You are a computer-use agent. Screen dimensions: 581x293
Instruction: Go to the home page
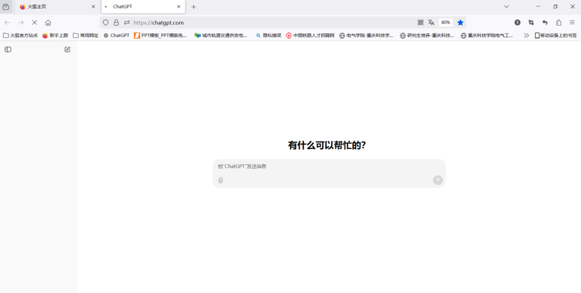(x=48, y=23)
